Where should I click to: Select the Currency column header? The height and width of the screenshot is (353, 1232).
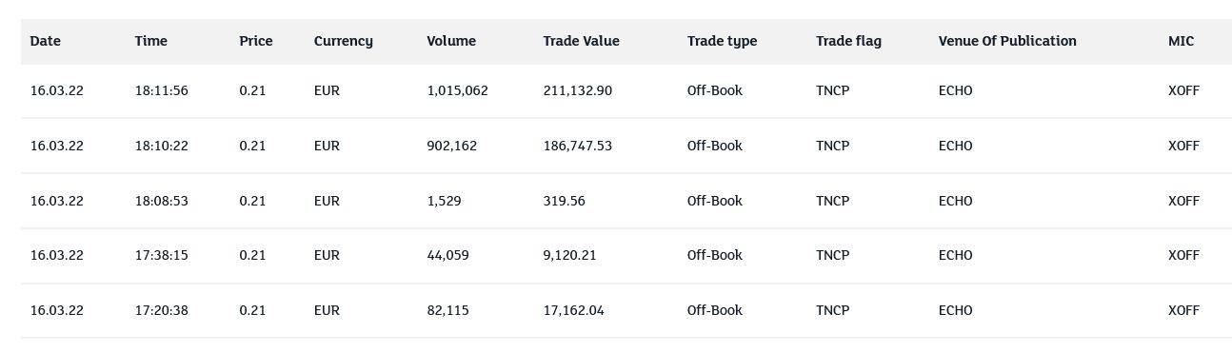pos(344,42)
